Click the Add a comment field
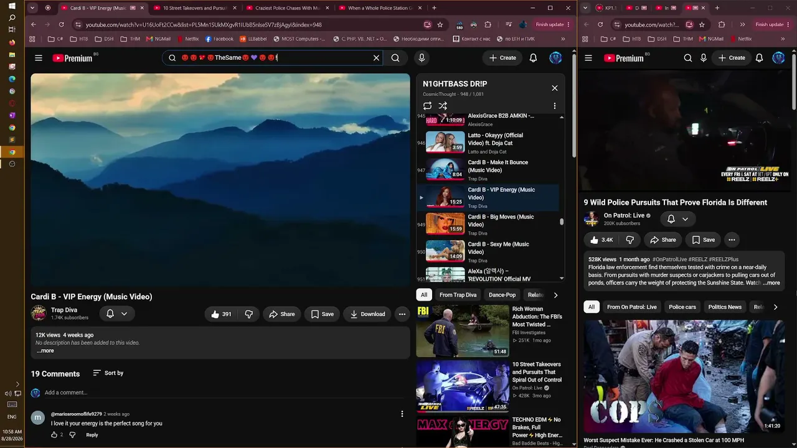The image size is (797, 448). point(223,393)
